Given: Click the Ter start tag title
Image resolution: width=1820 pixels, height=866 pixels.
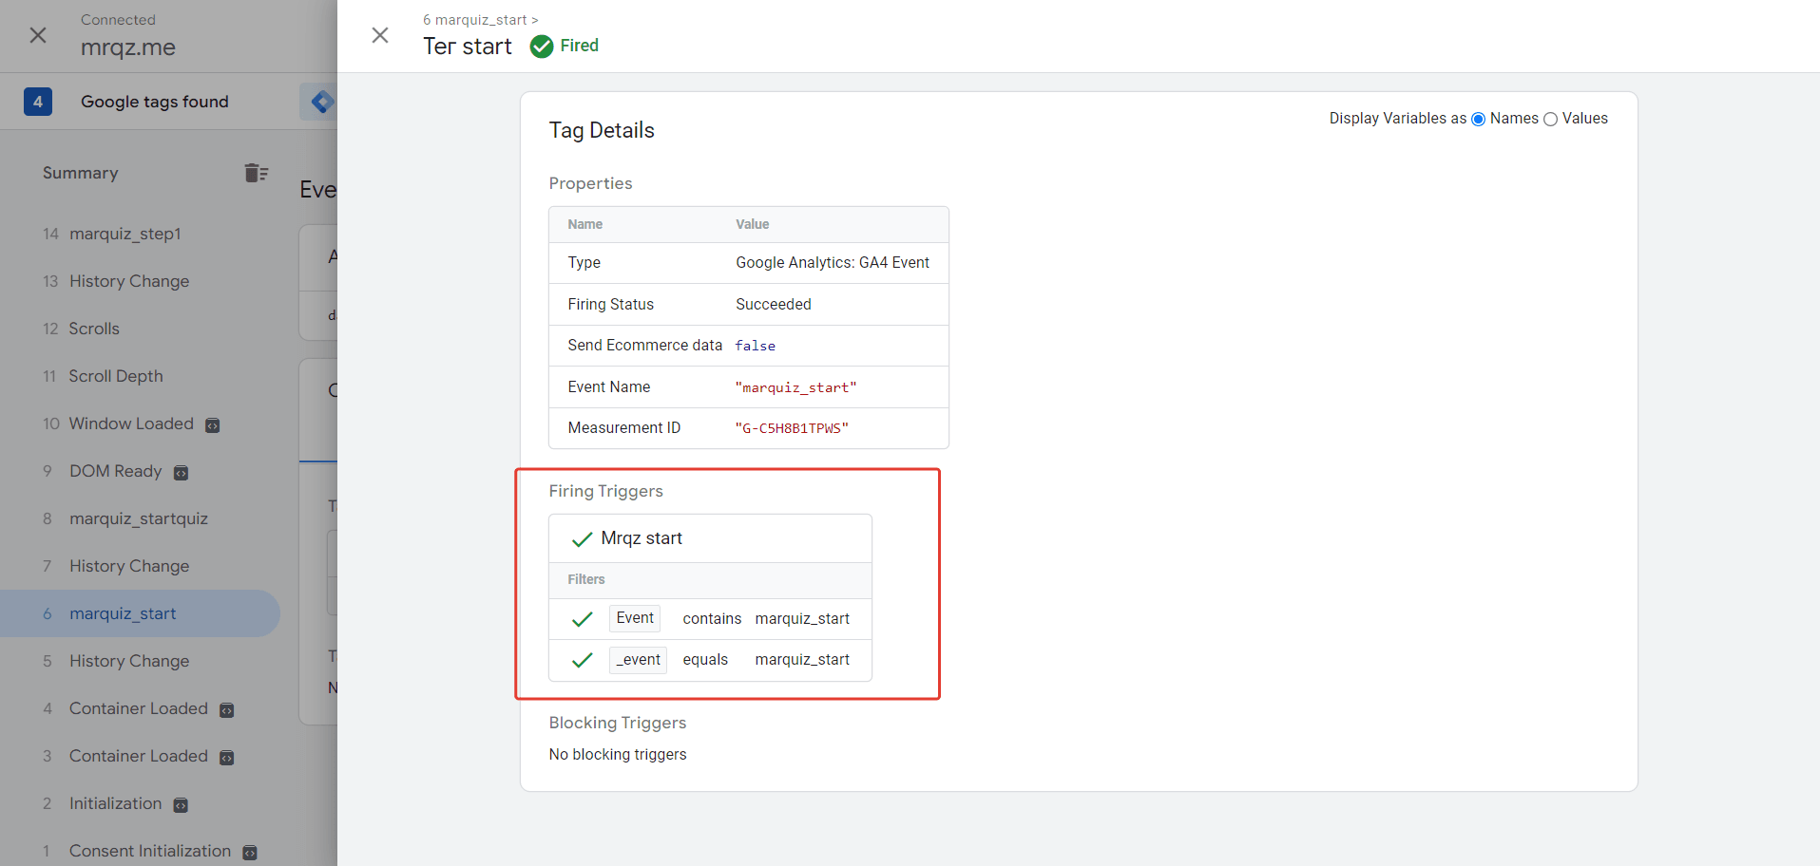Looking at the screenshot, I should (468, 47).
